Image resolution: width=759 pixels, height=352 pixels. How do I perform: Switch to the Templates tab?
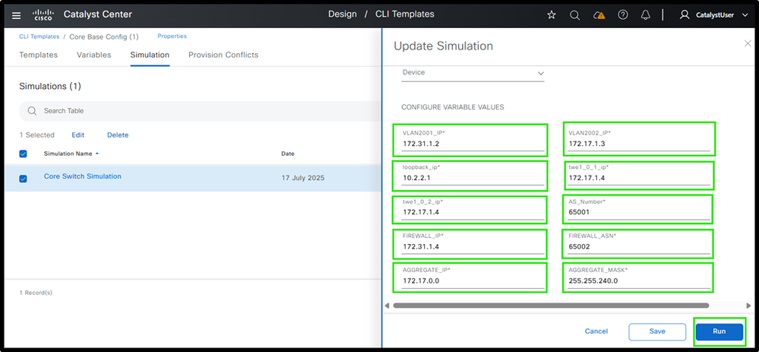tap(38, 55)
